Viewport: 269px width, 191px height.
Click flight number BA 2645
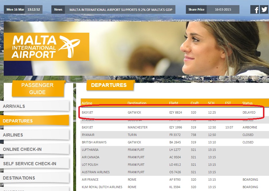tap(175, 142)
